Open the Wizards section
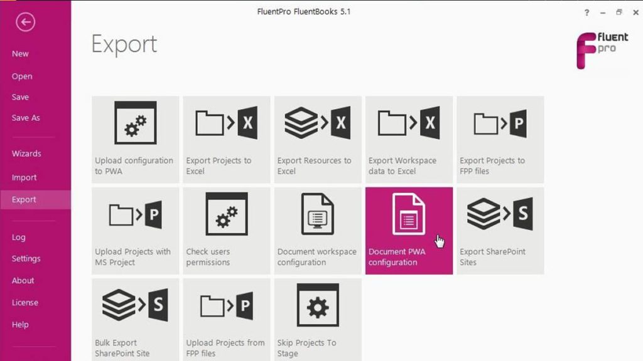Image resolution: width=643 pixels, height=361 pixels. pyautogui.click(x=26, y=154)
